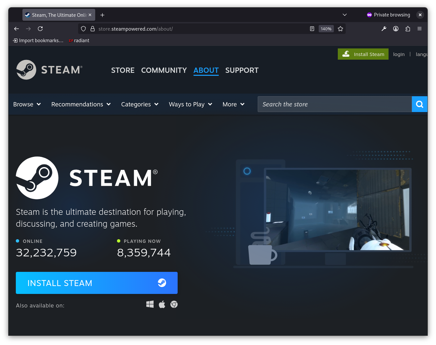Click the playing now count 8,359,744
436x345 pixels.
coord(144,252)
